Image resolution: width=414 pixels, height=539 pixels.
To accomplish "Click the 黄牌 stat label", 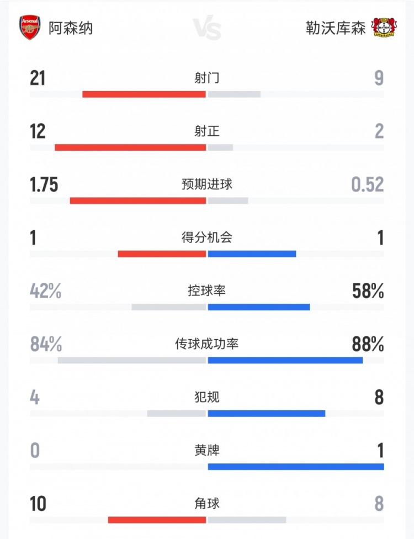I will tap(207, 451).
